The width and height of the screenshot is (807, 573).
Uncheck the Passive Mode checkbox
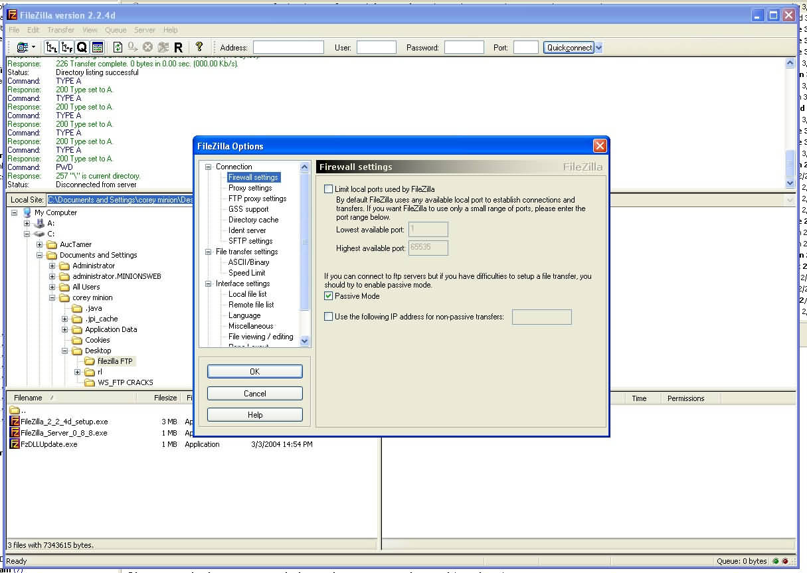[328, 296]
